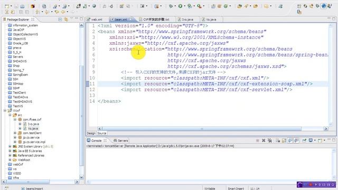Open the Open Console dropdown
Image resolution: width=338 pixels, height=190 pixels.
point(324,140)
